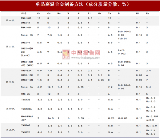Click the 第二代 generation label
The width and height of the screenshot is (160, 139).
(10, 47)
